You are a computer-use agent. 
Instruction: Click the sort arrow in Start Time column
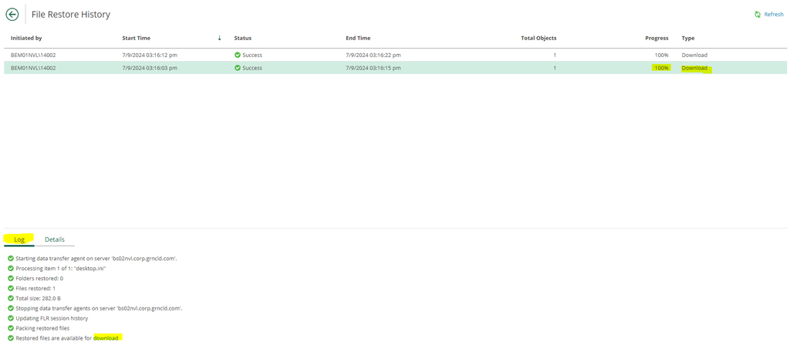pyautogui.click(x=219, y=38)
